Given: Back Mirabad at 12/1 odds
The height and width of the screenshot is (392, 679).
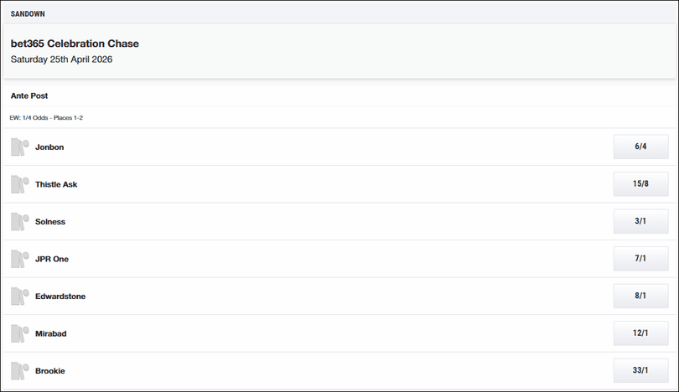Looking at the screenshot, I should click(x=640, y=333).
